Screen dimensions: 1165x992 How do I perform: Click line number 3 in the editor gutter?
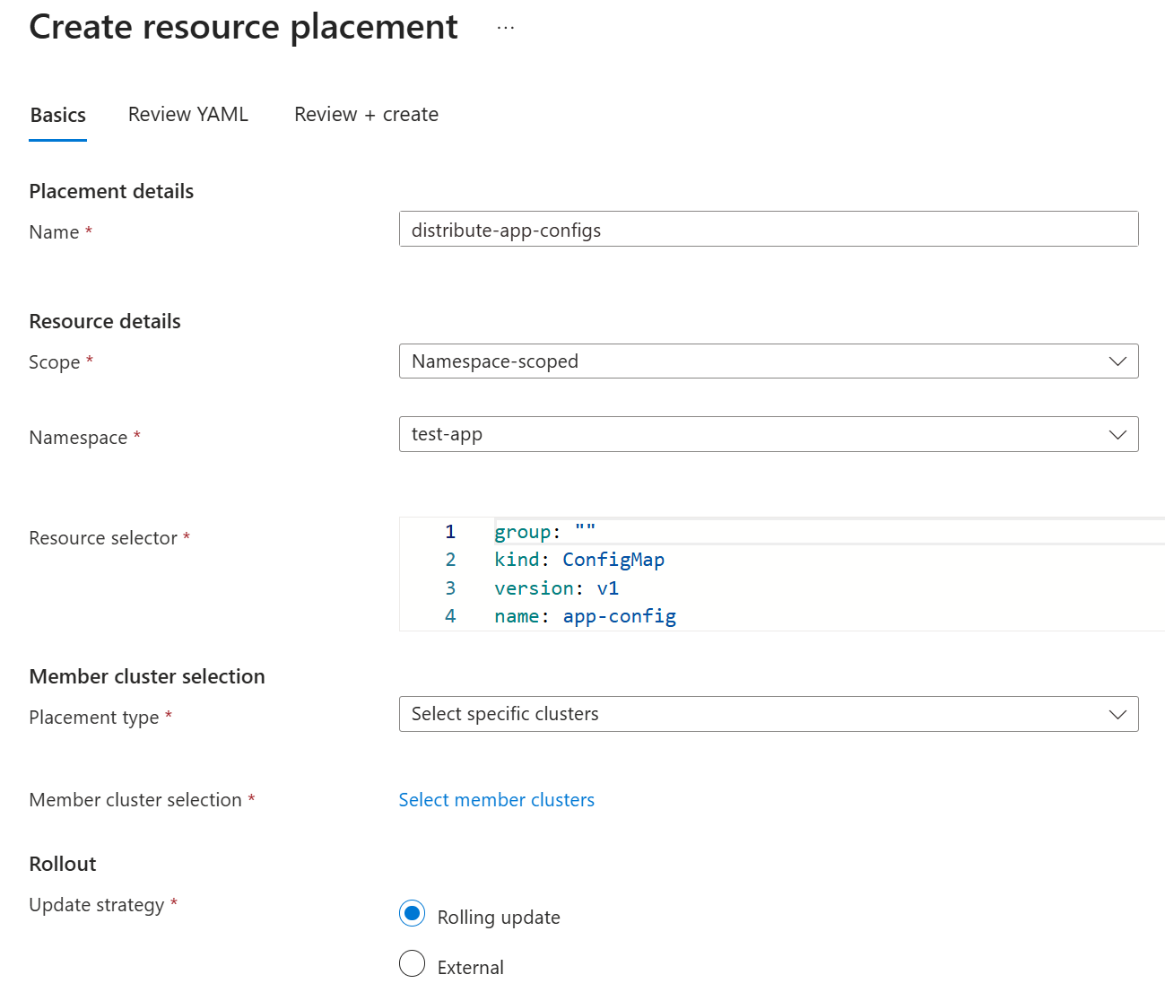(450, 588)
